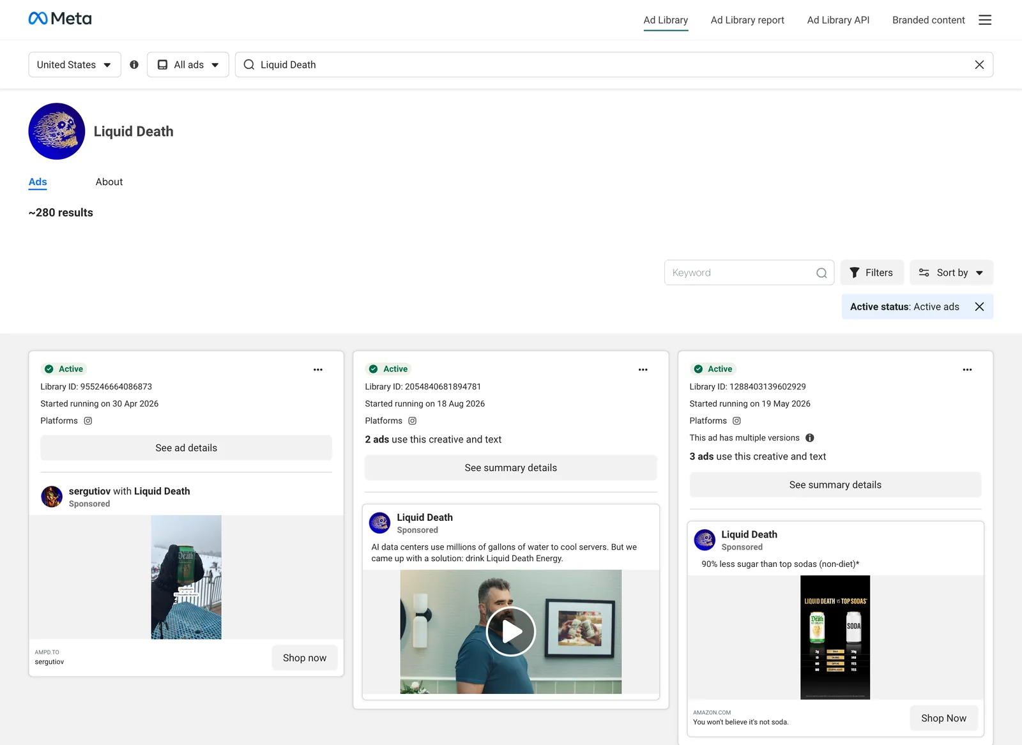Click Instagram platform icon on 18 Aug ad

coord(413,421)
